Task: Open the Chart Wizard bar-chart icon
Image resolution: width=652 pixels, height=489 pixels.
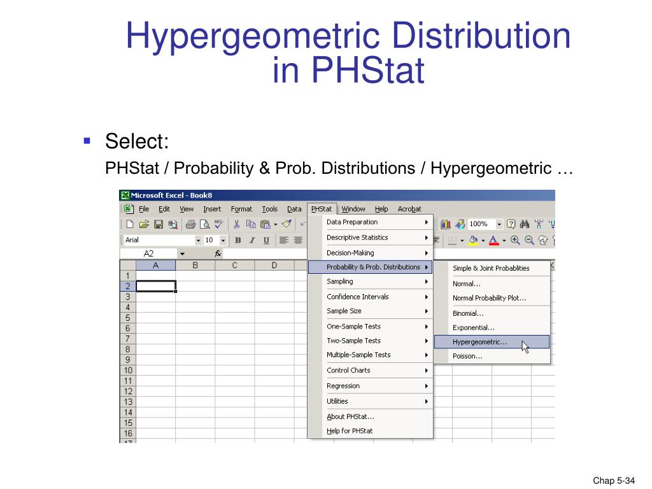Action: [x=445, y=225]
